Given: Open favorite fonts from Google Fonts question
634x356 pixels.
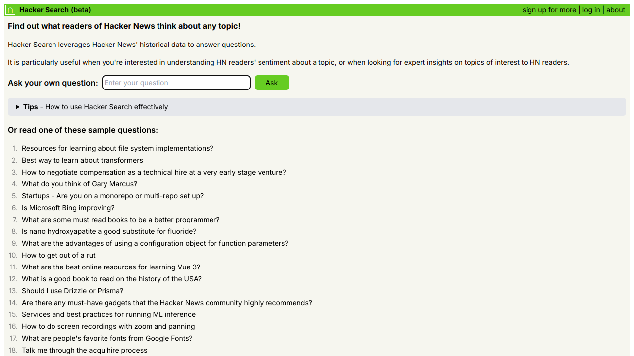Looking at the screenshot, I should [107, 338].
